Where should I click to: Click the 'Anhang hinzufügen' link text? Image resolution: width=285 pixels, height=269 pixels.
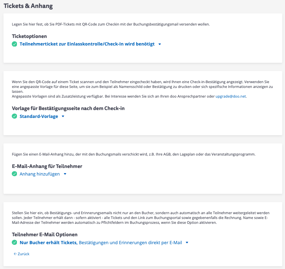[x=39, y=174]
